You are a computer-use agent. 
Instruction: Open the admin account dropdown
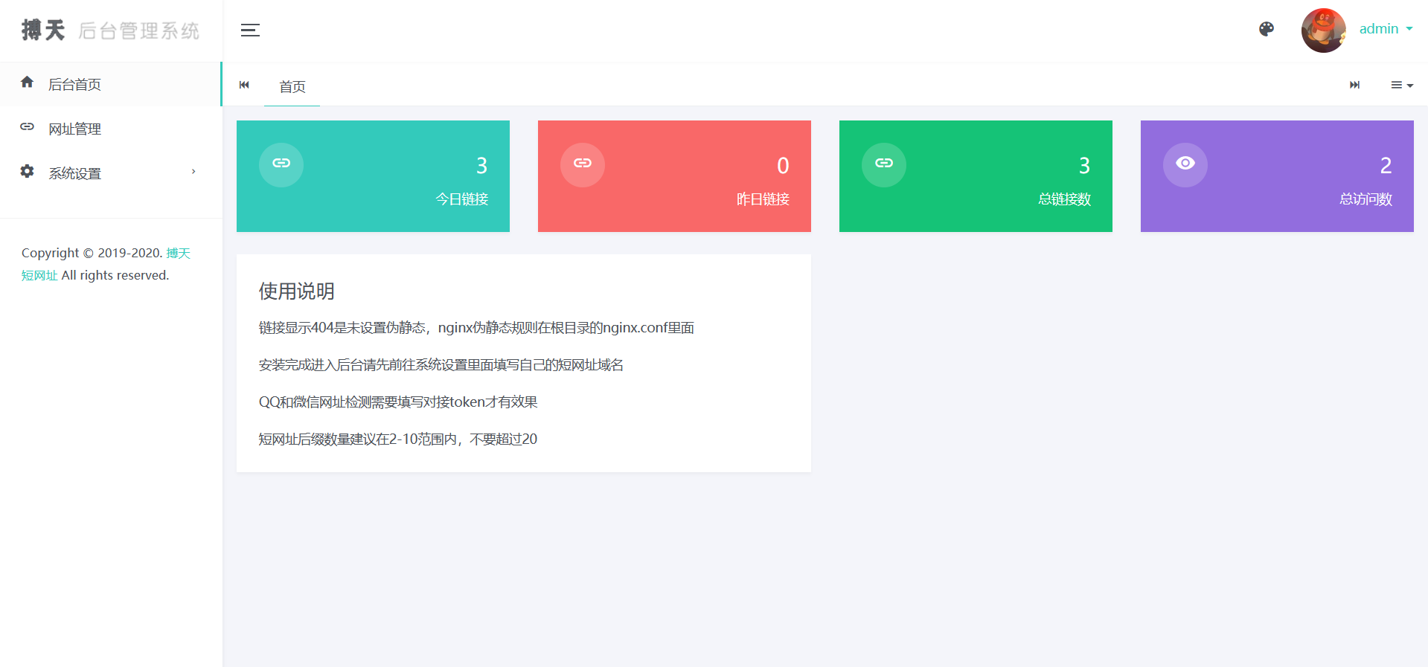[x=1385, y=29]
